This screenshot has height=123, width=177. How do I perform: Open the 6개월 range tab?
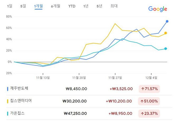55,6
